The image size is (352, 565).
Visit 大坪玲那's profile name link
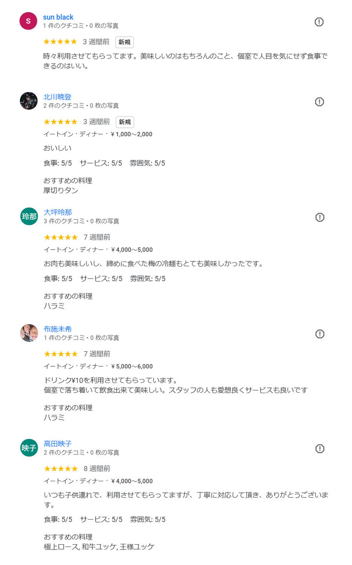(x=58, y=212)
